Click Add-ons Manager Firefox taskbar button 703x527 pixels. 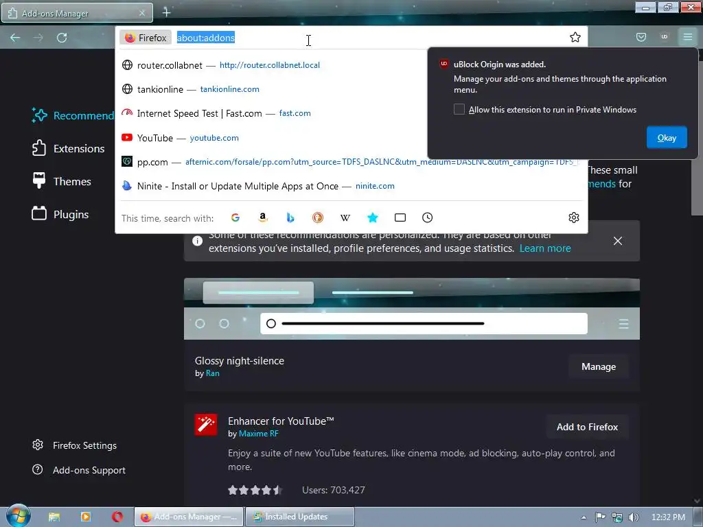click(189, 517)
